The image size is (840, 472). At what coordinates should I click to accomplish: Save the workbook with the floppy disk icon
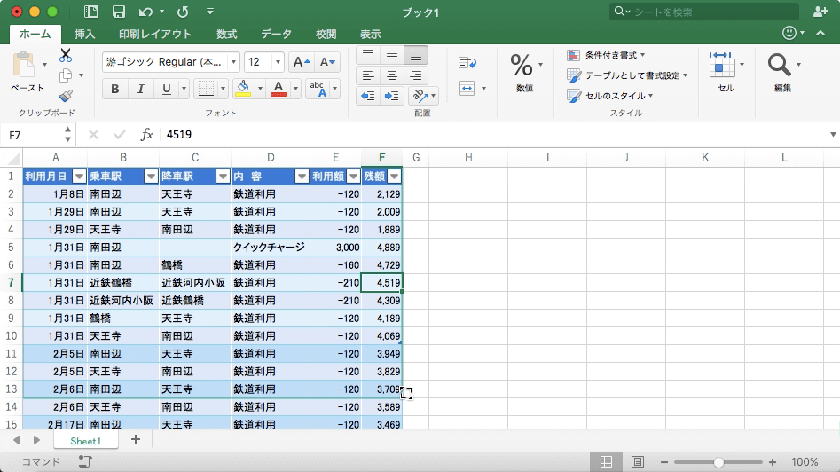click(x=118, y=12)
